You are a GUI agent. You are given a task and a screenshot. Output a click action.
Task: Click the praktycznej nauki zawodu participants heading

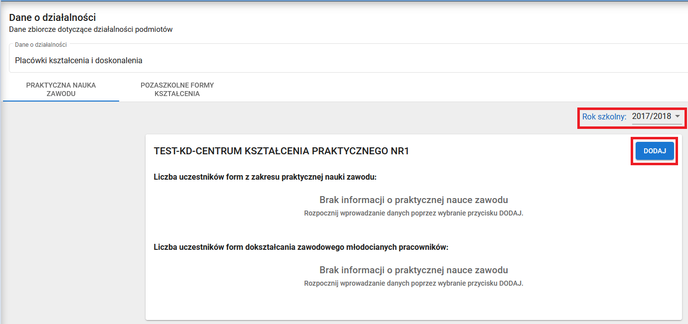[x=265, y=177]
